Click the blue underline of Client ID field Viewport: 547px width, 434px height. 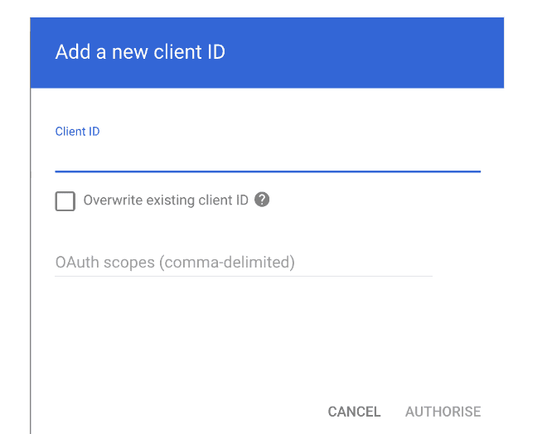267,171
